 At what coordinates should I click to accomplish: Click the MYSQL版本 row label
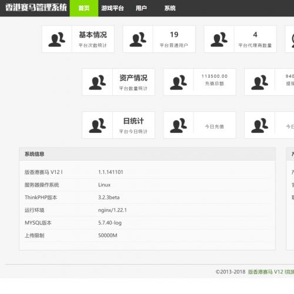38,223
